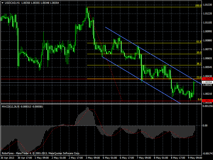213x160 pixels.
Task: Click the 1.00430 price scale value
Action: point(208,76)
